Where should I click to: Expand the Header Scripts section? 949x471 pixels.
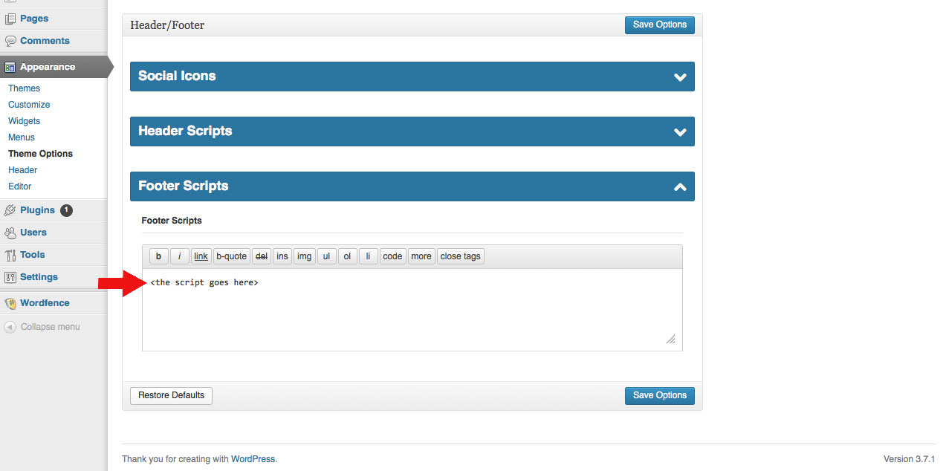pos(679,131)
